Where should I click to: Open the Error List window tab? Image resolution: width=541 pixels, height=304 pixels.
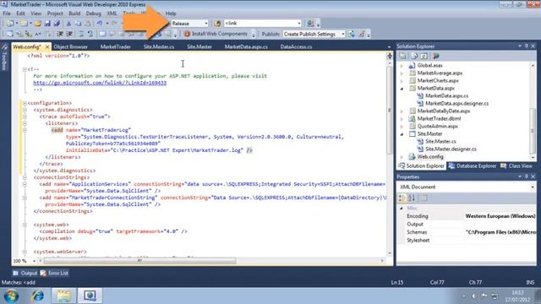(x=54, y=273)
